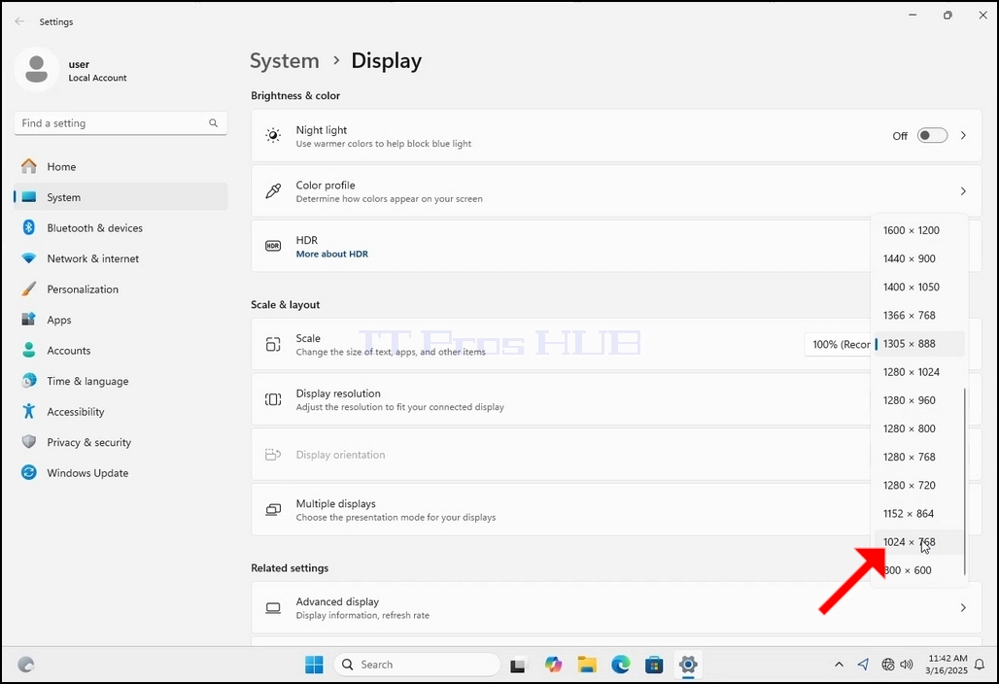This screenshot has height=684, width=999.
Task: Open Microsoft Store from the taskbar
Action: [654, 665]
